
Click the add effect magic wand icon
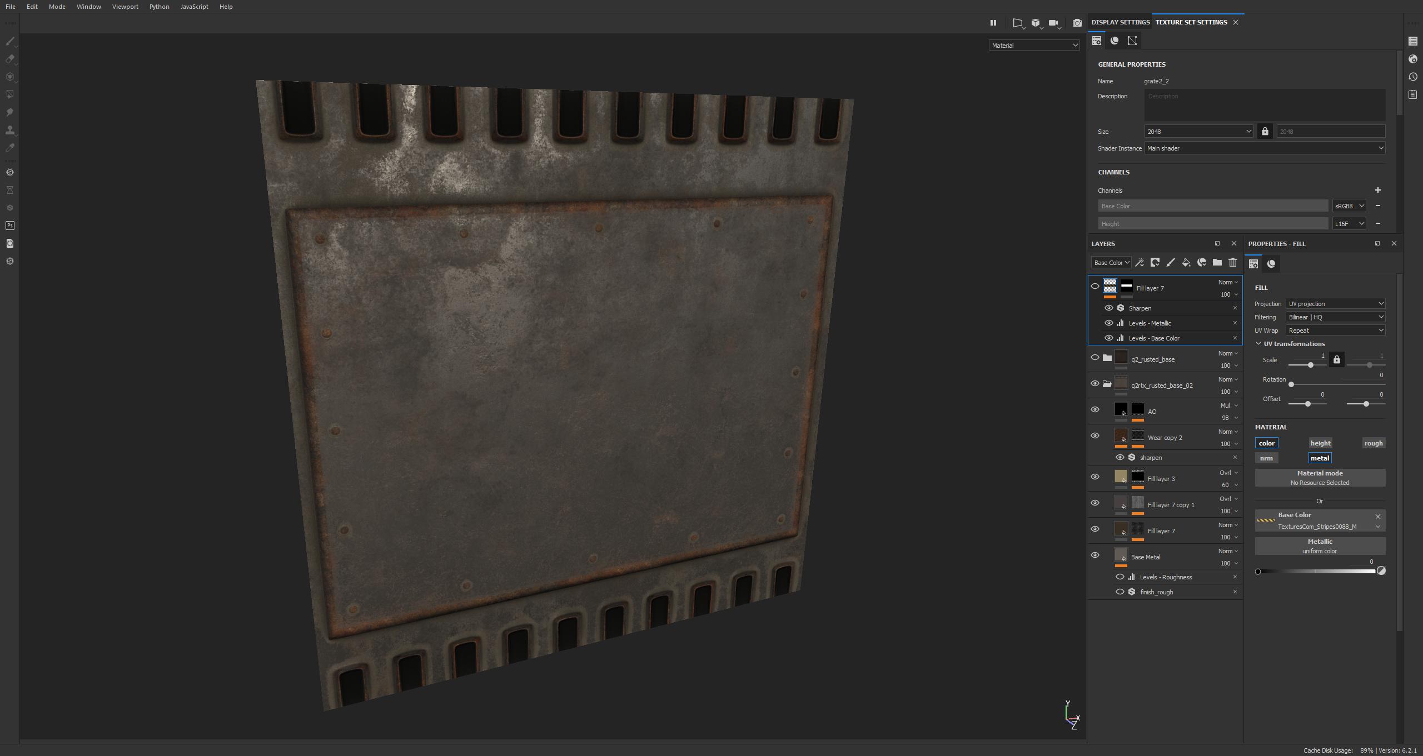[x=1140, y=263]
